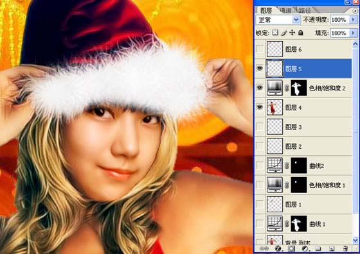Screen dimensions: 360x254
Task: Switch to the 路径 paths tab
Action: point(305,10)
